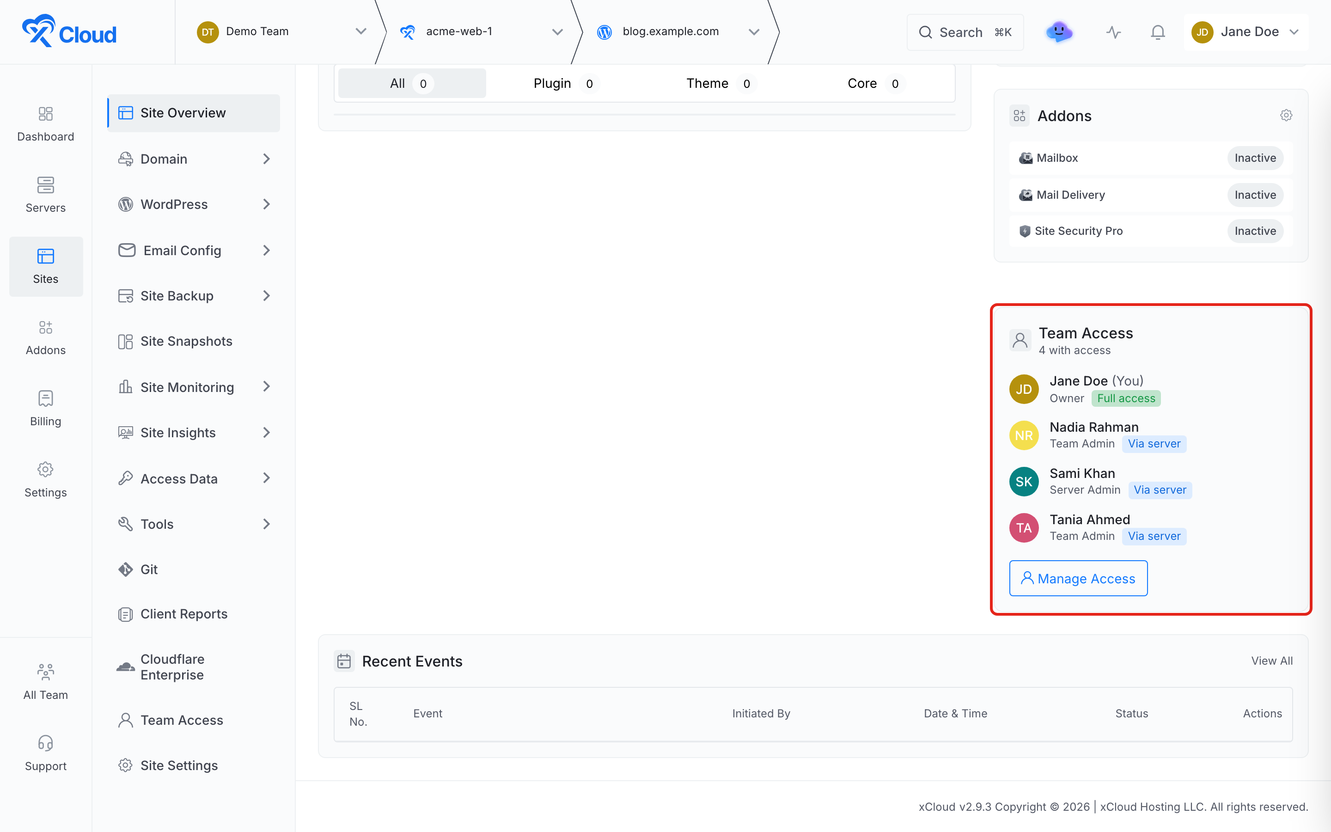This screenshot has width=1331, height=832.
Task: Click Sami Khan's Via server badge
Action: [1160, 490]
